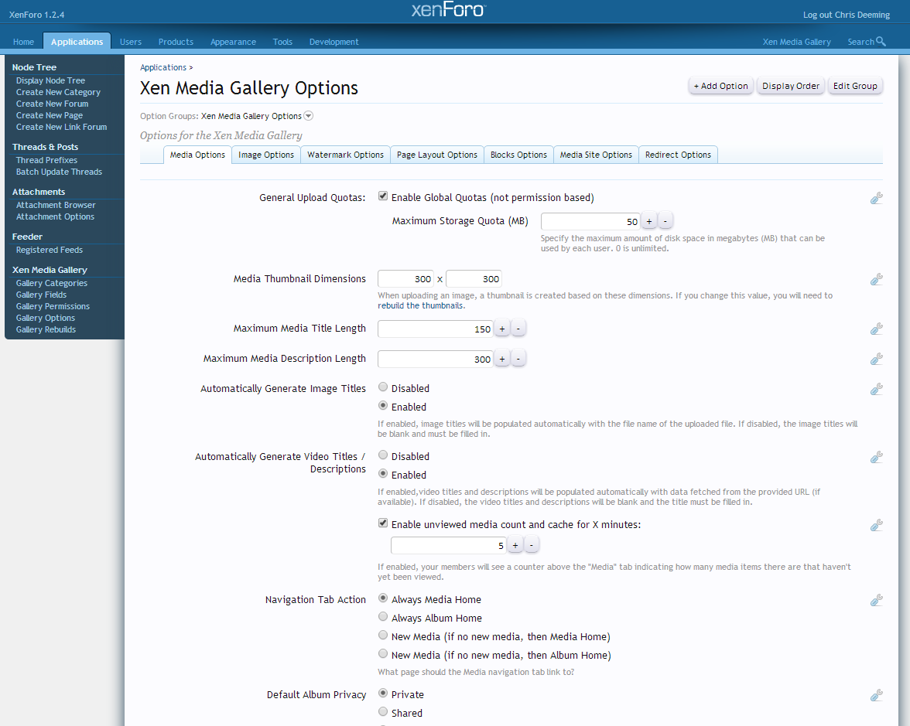The height and width of the screenshot is (726, 910).
Task: Open edit icon for Automatically Generate Image Titles
Action: 876,389
